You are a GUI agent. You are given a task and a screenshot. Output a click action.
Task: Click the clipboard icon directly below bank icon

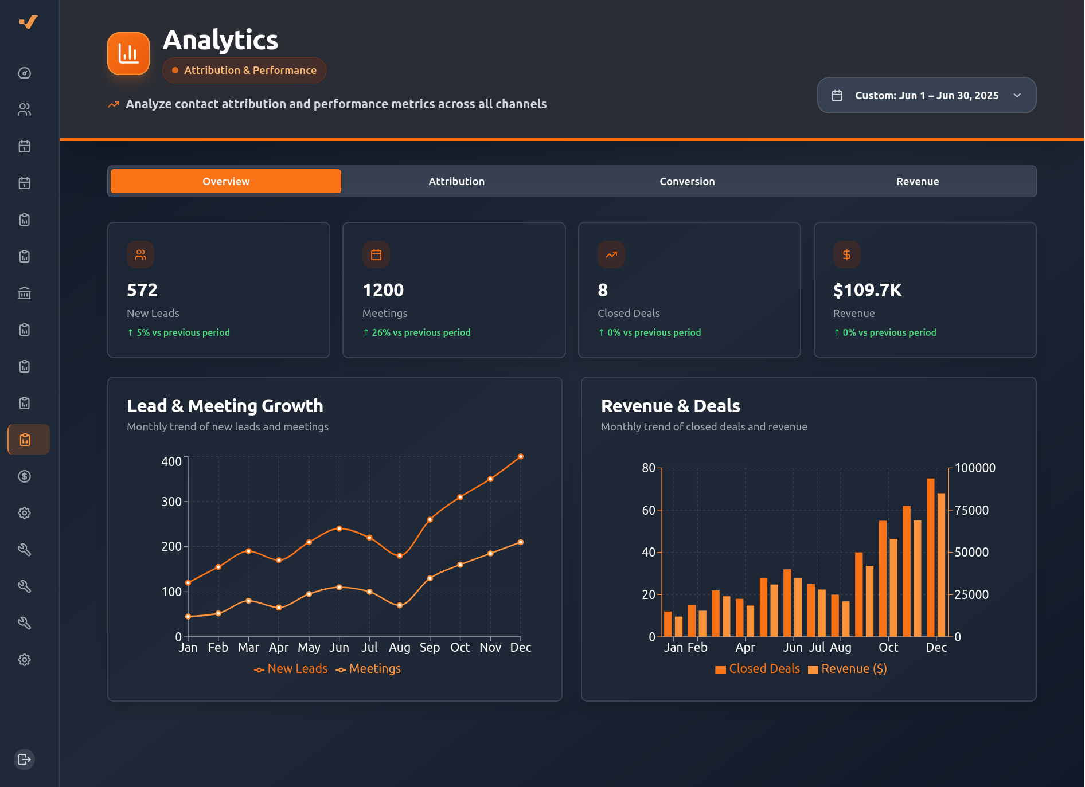pyautogui.click(x=24, y=330)
